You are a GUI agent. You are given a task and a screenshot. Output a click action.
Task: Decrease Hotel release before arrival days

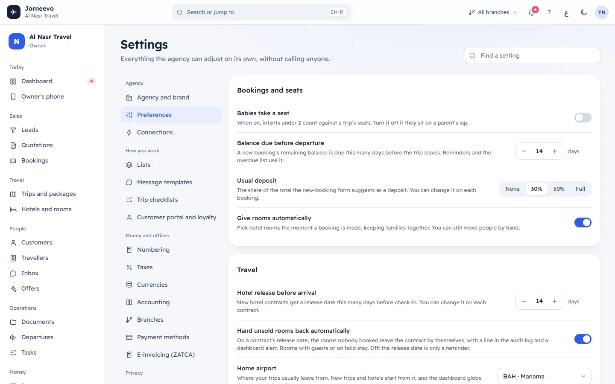[x=524, y=301]
